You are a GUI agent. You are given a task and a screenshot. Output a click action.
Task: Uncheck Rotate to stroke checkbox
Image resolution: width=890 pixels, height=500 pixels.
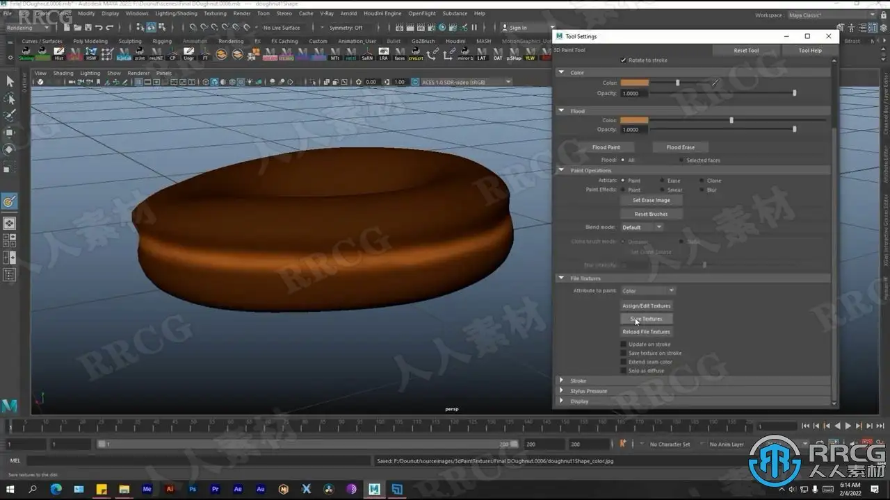pos(623,60)
